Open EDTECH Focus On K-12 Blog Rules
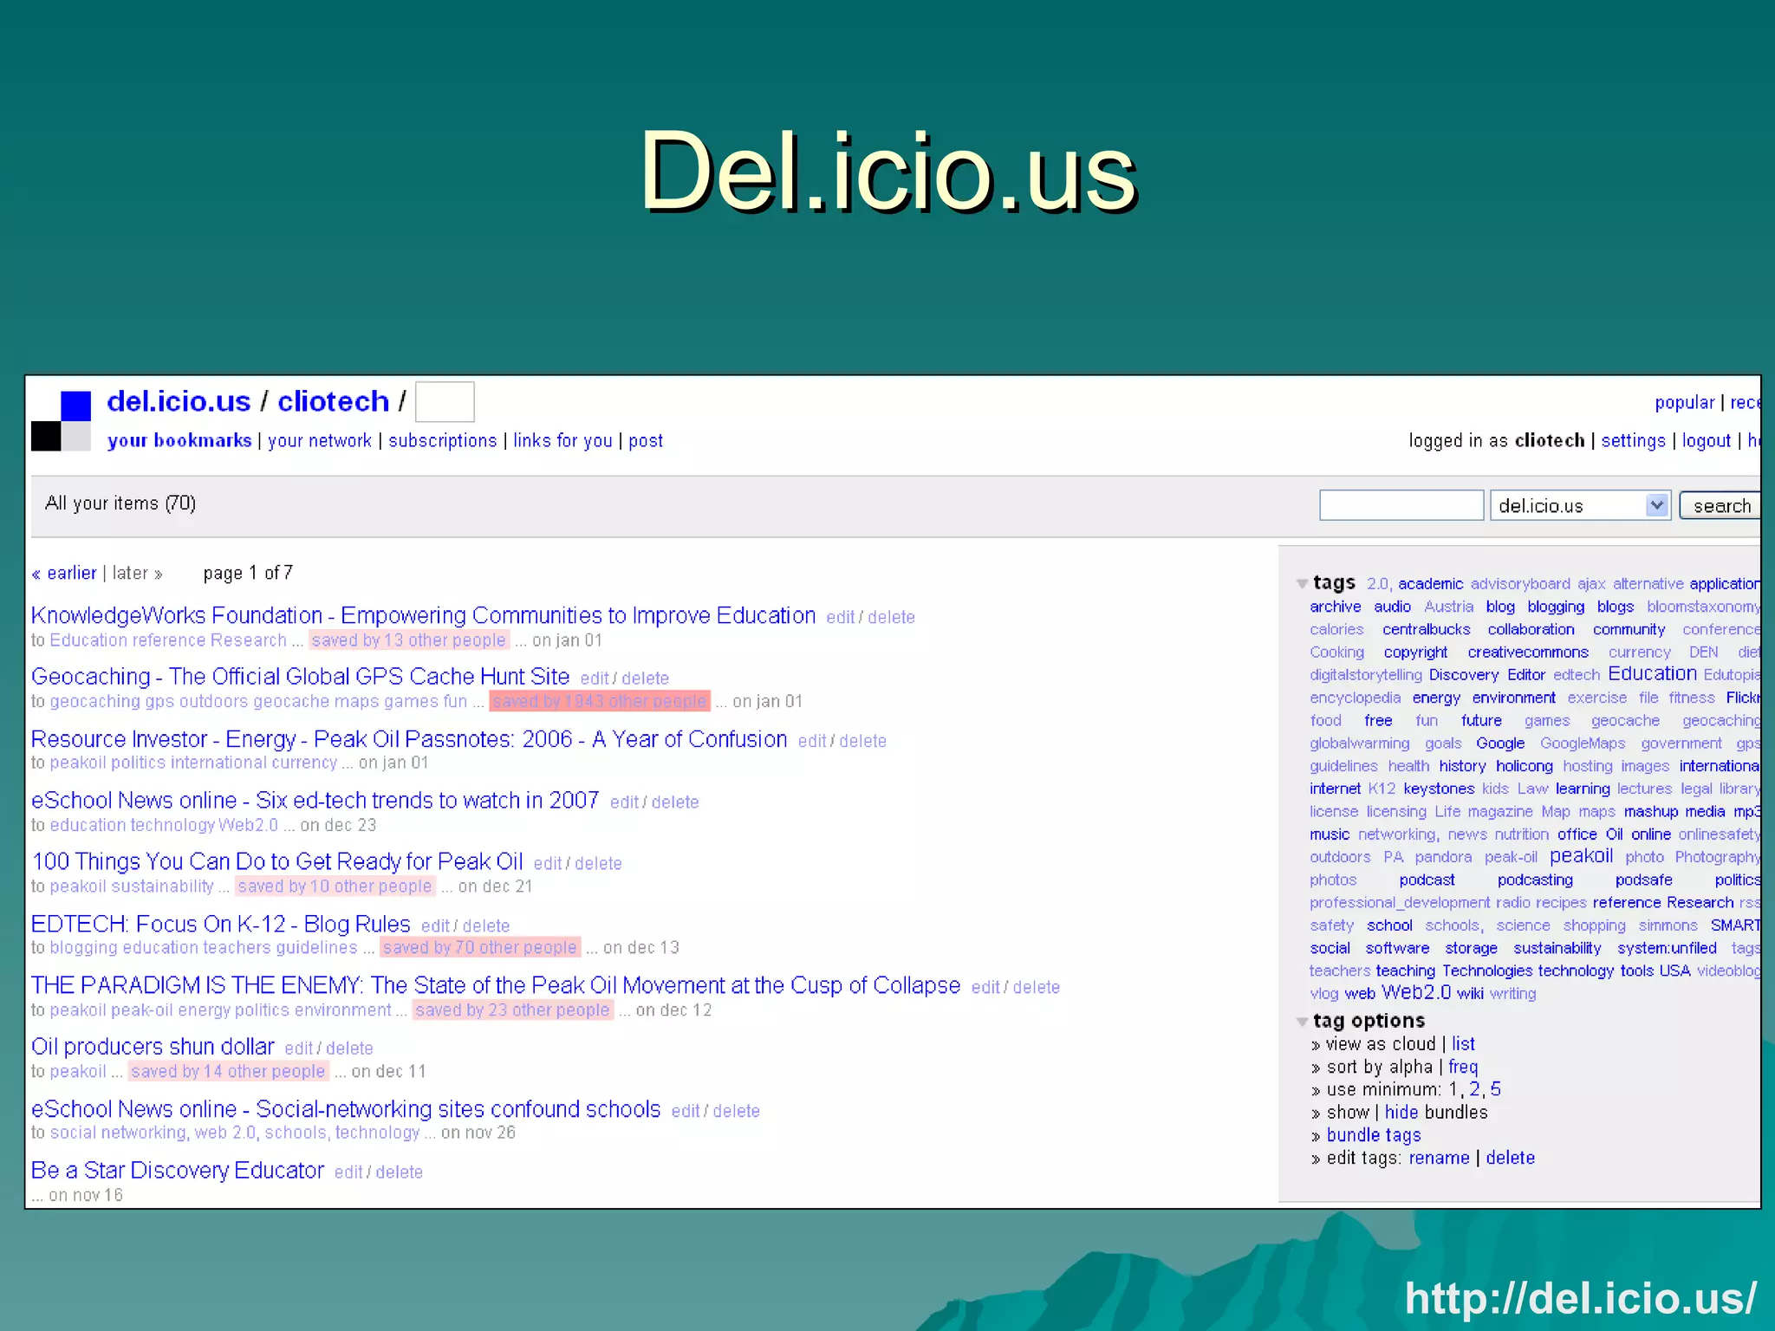This screenshot has width=1775, height=1331. (x=220, y=924)
